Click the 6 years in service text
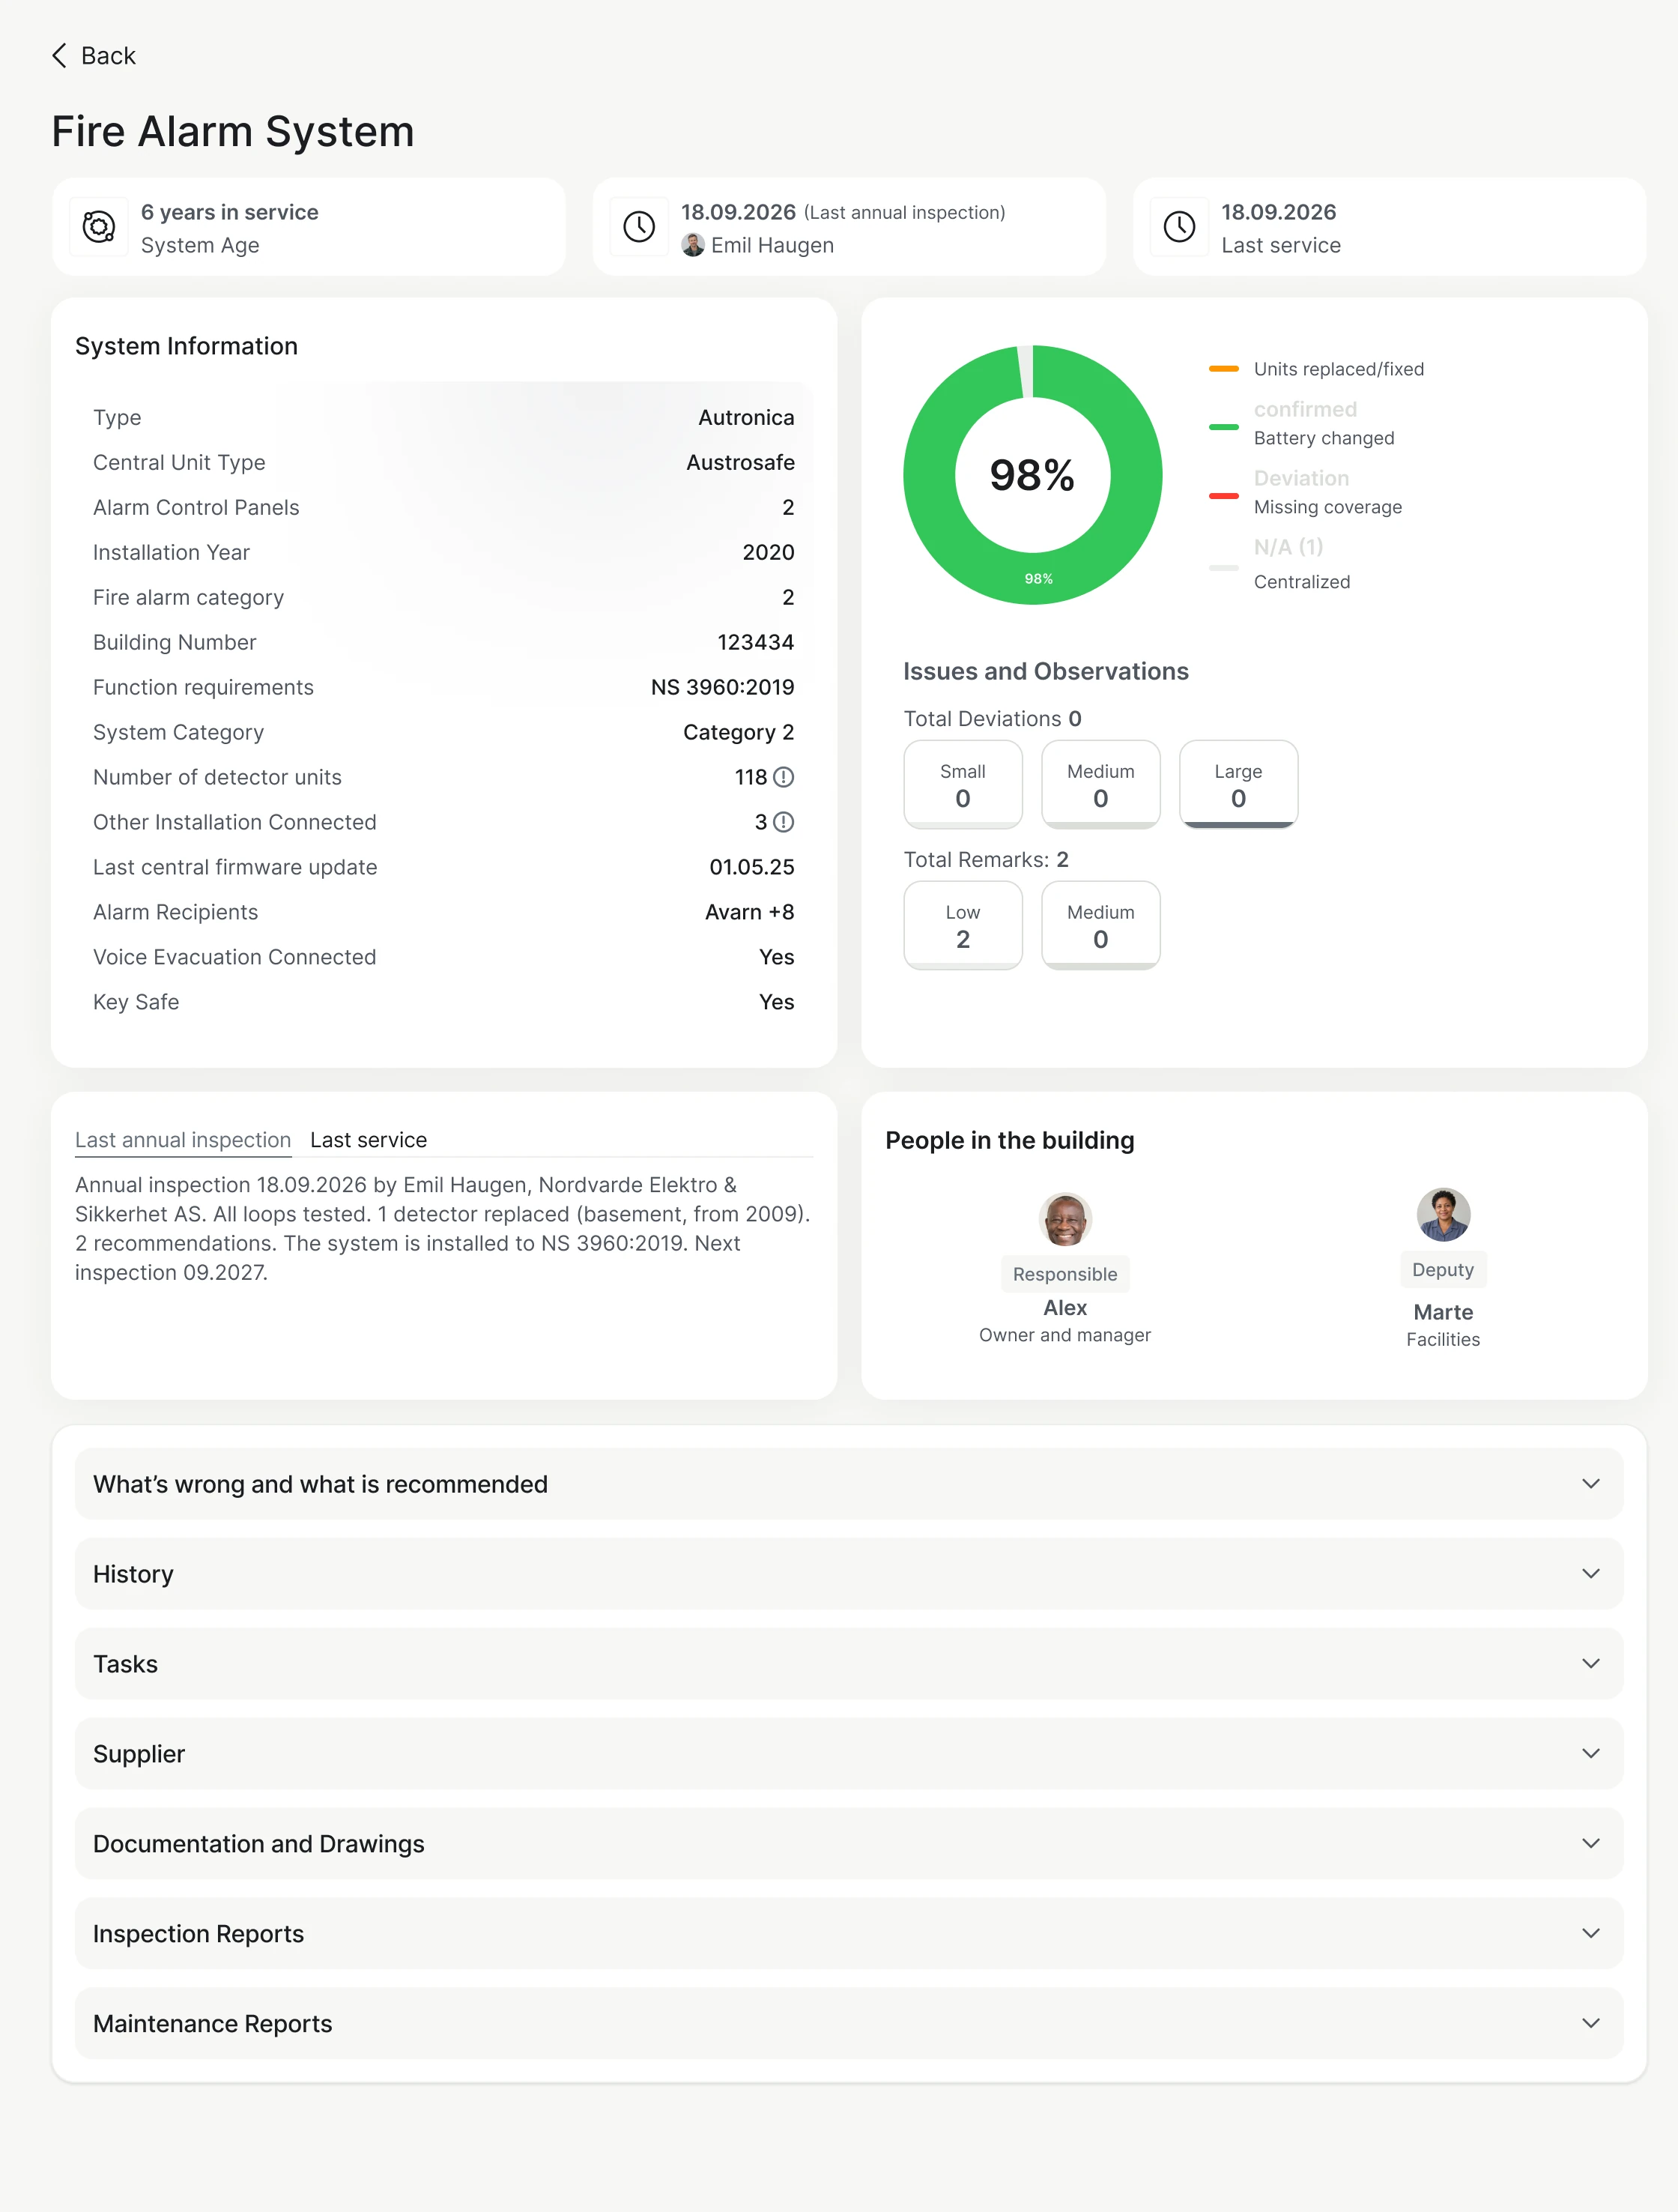 click(x=229, y=212)
